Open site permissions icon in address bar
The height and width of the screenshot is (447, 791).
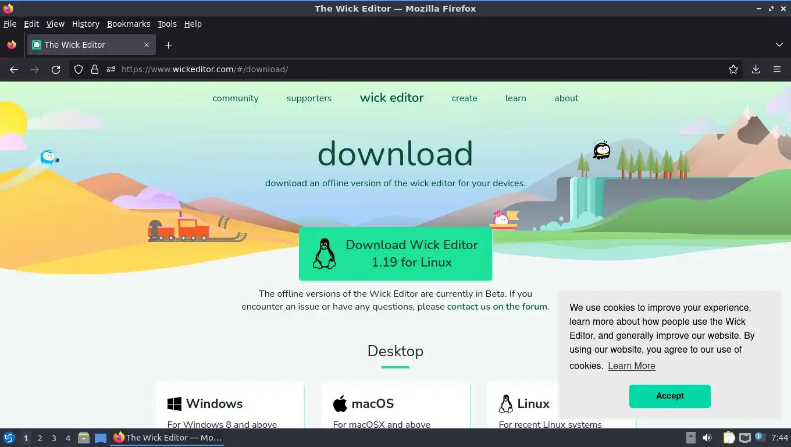tap(111, 69)
